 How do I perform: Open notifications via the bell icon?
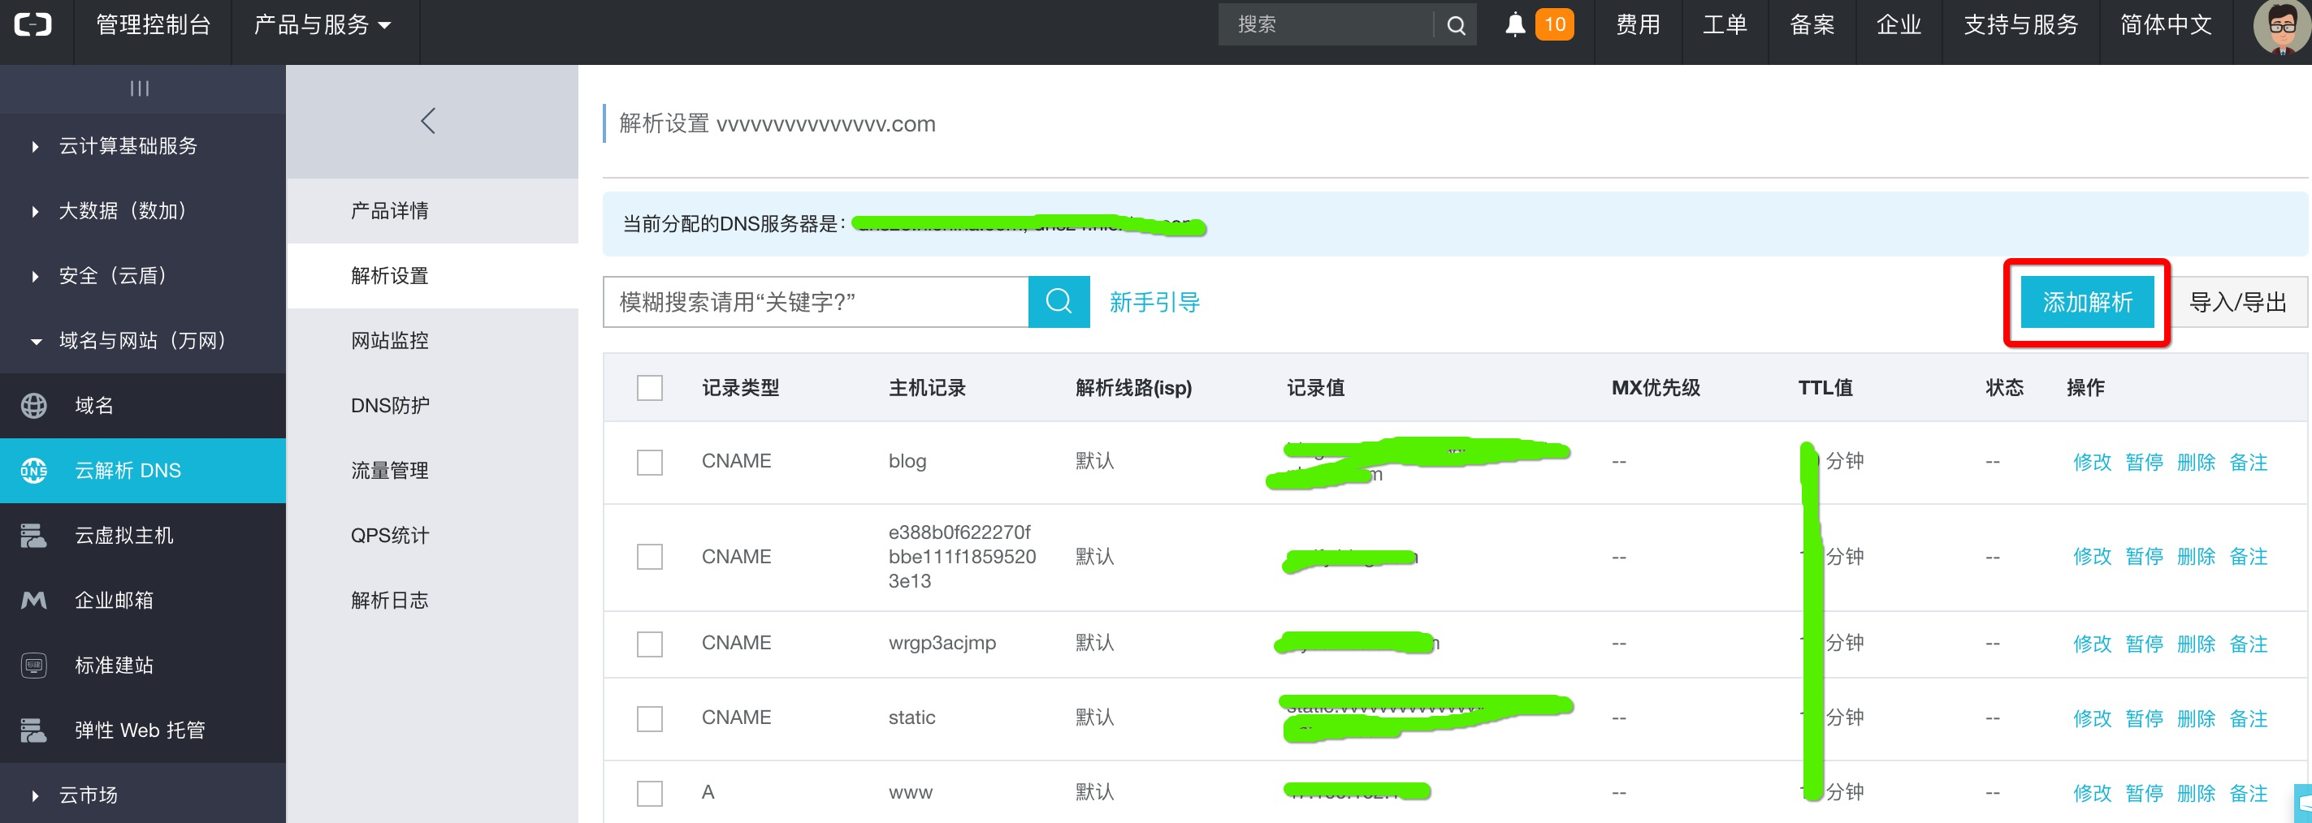(x=1516, y=24)
